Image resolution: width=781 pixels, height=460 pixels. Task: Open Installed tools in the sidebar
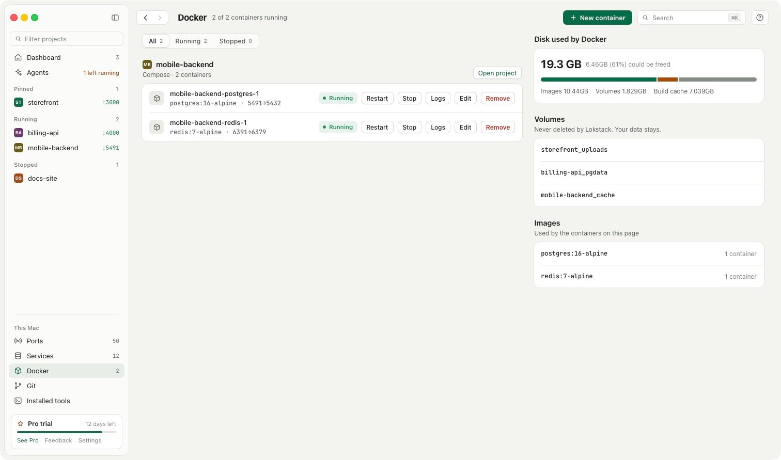(x=67, y=401)
